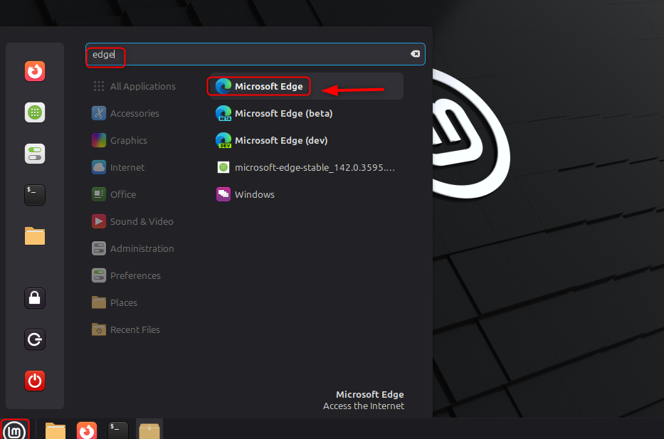Show All Applications

click(x=143, y=85)
